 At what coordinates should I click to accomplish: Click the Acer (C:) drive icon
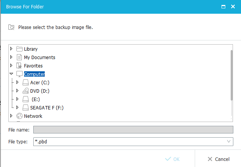(26, 82)
